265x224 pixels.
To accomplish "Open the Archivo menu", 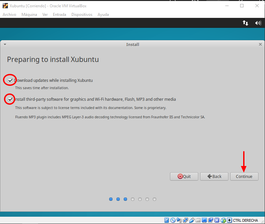I will pyautogui.click(x=10, y=15).
